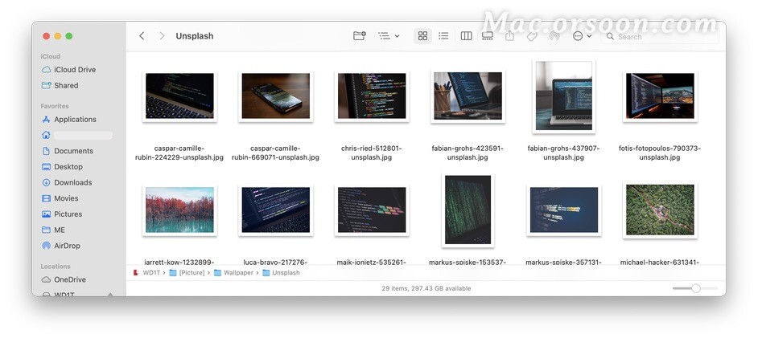Select fotis-fotopoulos-790373 thumbnail
The width and height of the screenshot is (758, 338).
(660, 96)
